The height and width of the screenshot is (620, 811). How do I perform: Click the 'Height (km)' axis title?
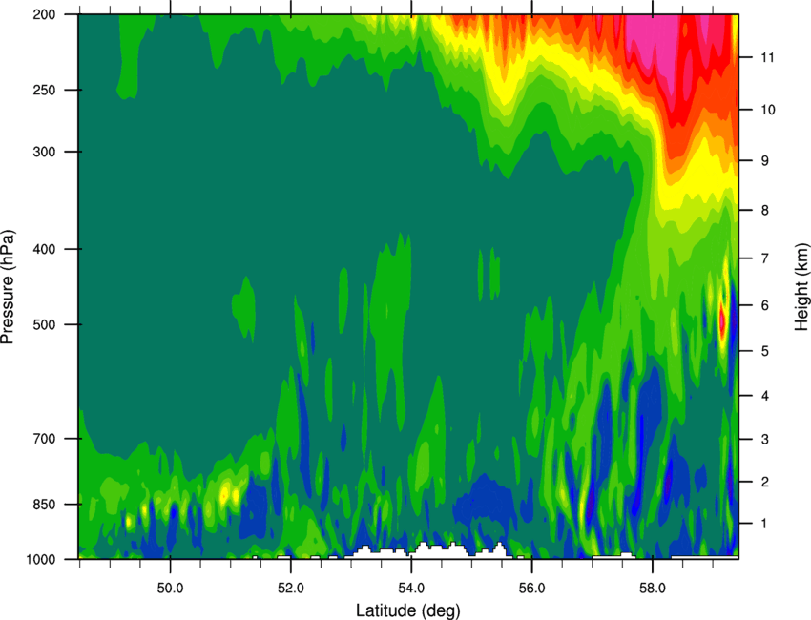(801, 286)
